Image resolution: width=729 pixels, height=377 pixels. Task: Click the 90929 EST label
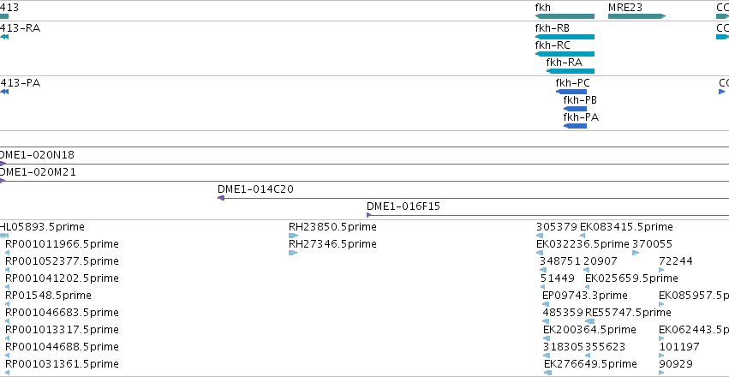676,364
